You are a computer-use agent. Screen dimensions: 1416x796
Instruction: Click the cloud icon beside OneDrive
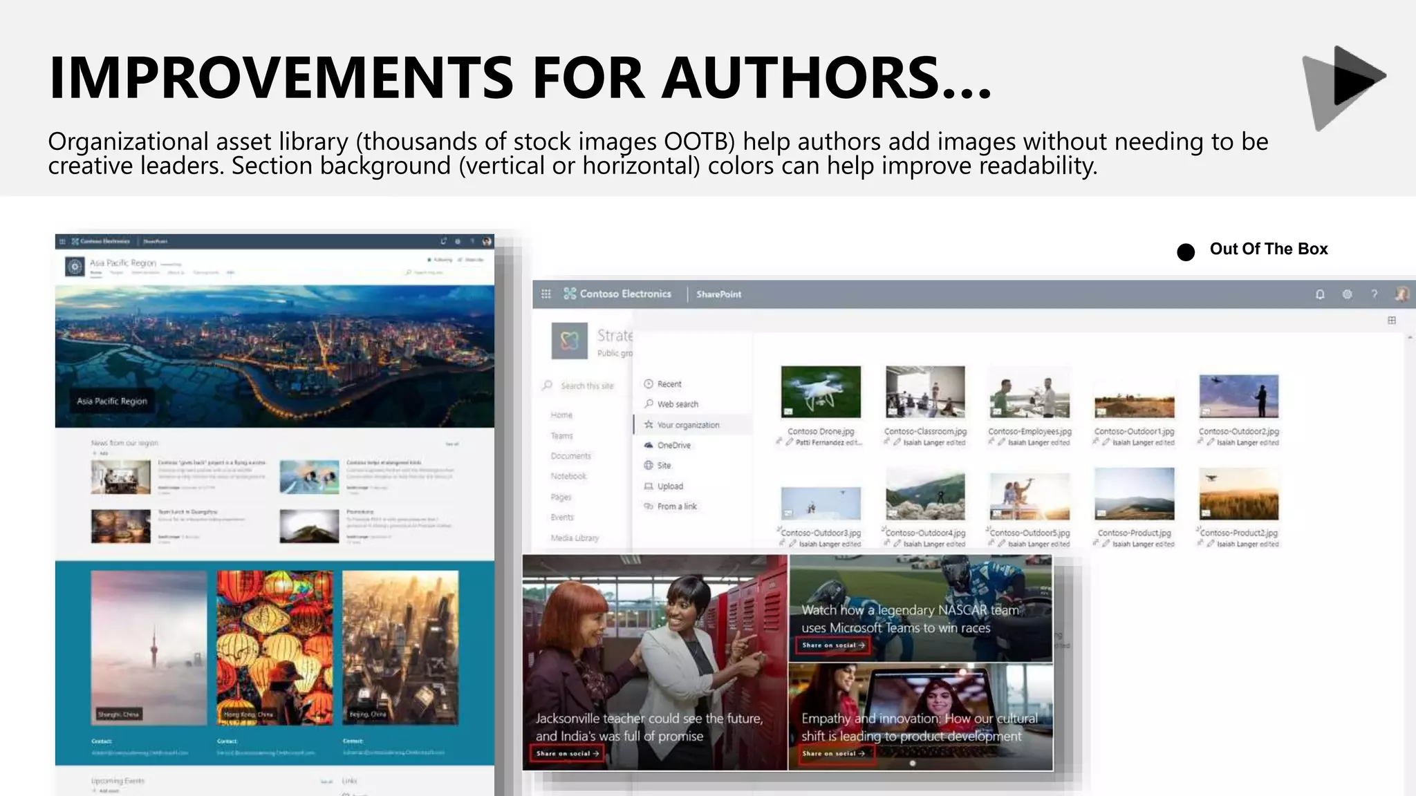[x=649, y=445]
